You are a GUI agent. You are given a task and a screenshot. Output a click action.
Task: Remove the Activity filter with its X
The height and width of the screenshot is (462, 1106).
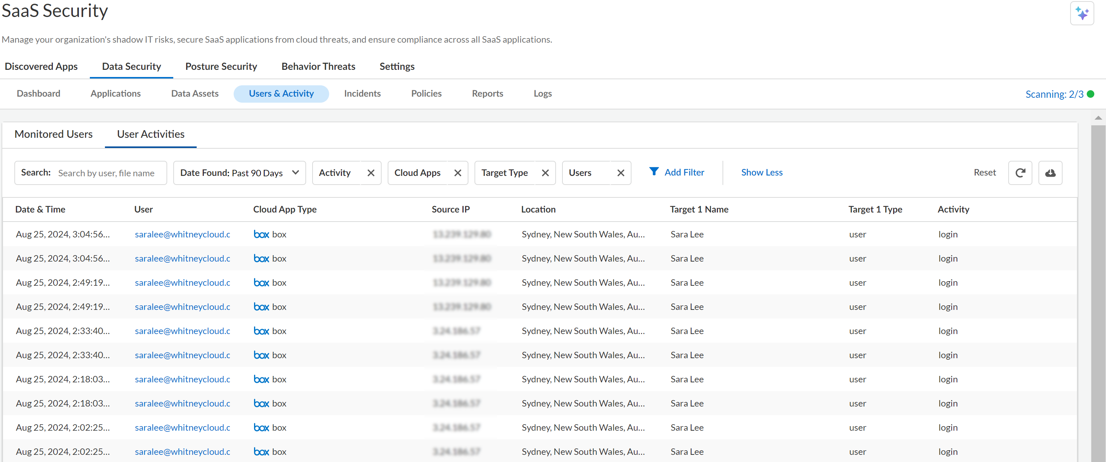[x=371, y=172]
